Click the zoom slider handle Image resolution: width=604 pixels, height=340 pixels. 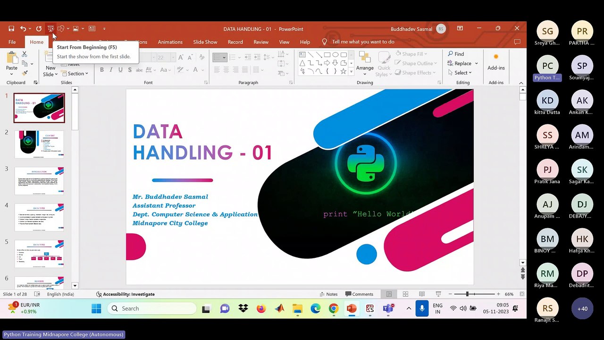(467, 294)
